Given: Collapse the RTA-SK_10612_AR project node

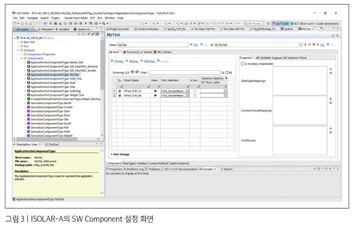Looking at the screenshot, I should pyautogui.click(x=15, y=38).
